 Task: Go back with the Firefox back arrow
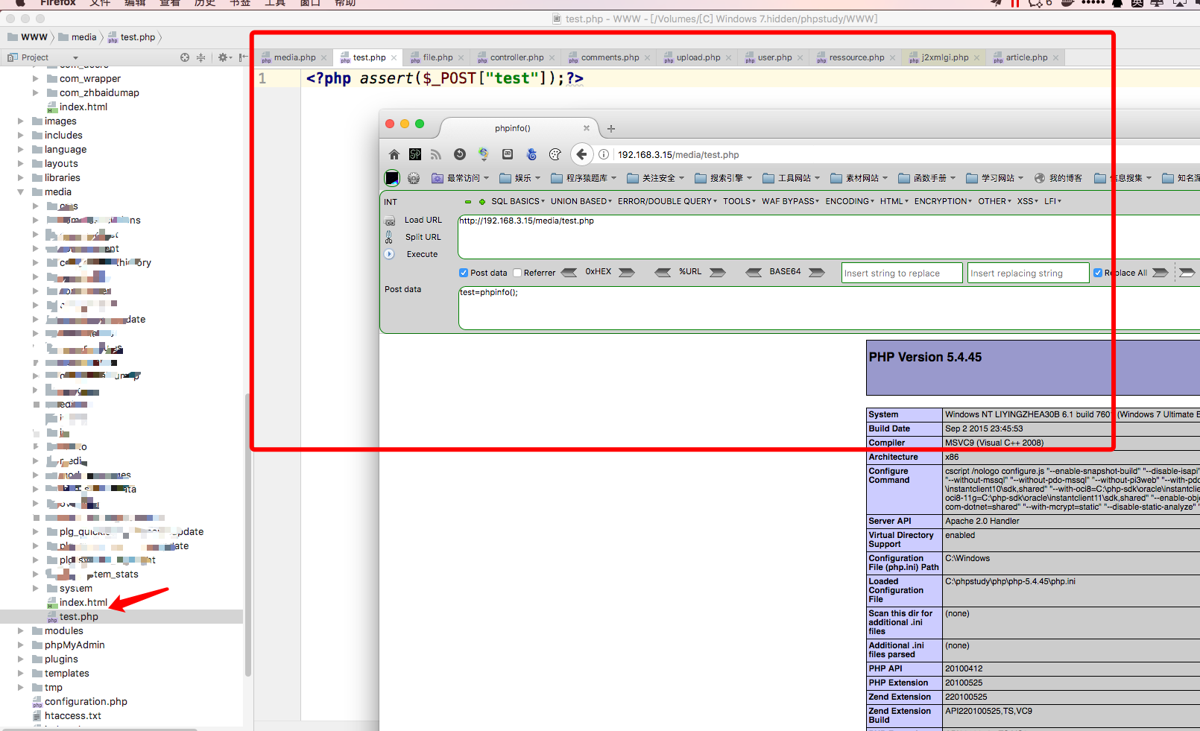[581, 154]
